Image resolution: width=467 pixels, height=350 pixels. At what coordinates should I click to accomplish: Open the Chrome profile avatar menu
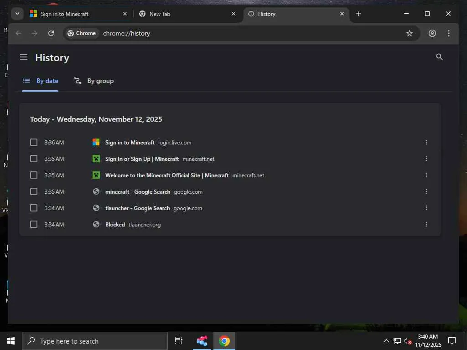432,33
